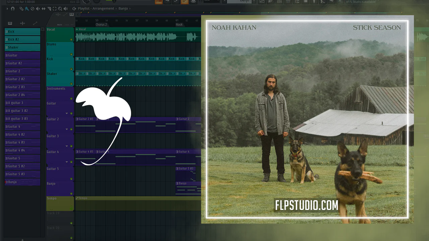Select Guitar 2 #4 pattern in picker
Viewport: 429px width, 241px height.
pyautogui.click(x=22, y=95)
